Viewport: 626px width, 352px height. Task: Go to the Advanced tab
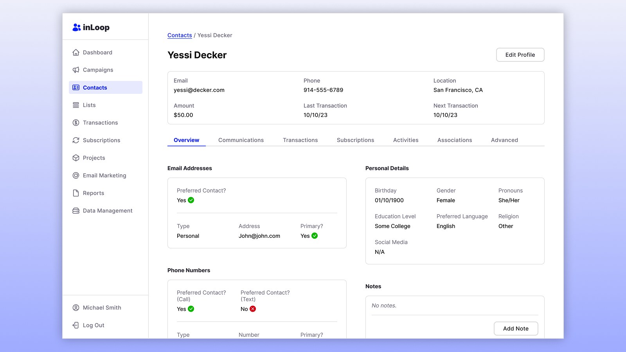click(505, 140)
